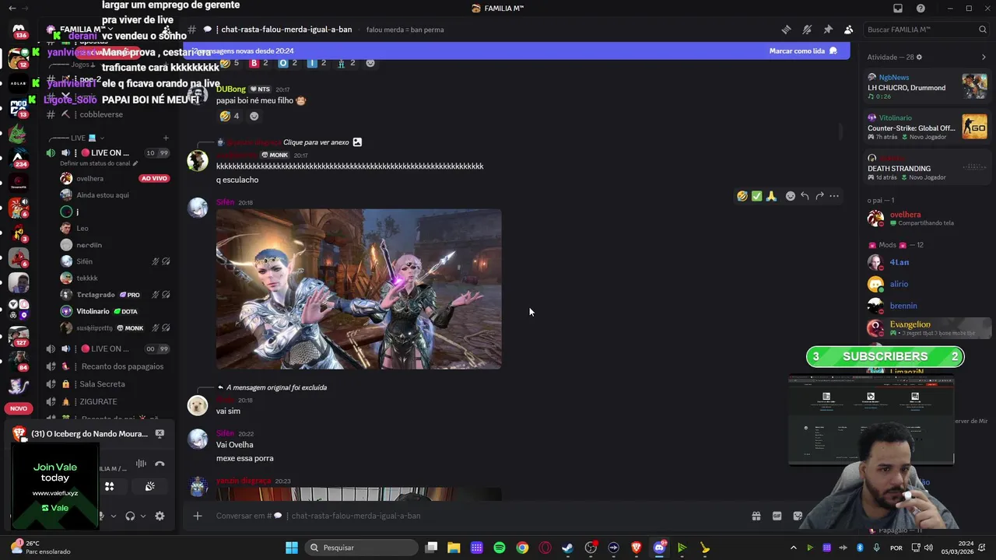Open Activity settings gear icon
This screenshot has width=996, height=560.
pyautogui.click(x=919, y=58)
